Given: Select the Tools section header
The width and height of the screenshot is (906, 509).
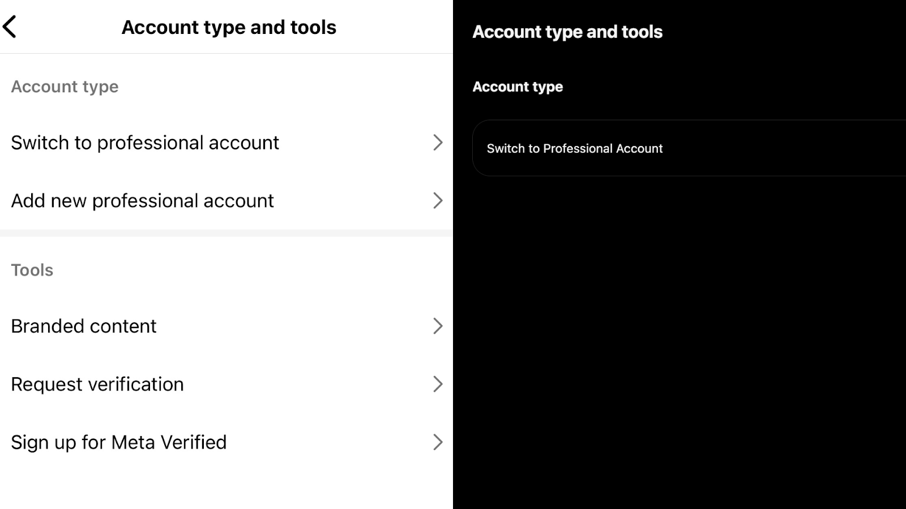Looking at the screenshot, I should [32, 270].
